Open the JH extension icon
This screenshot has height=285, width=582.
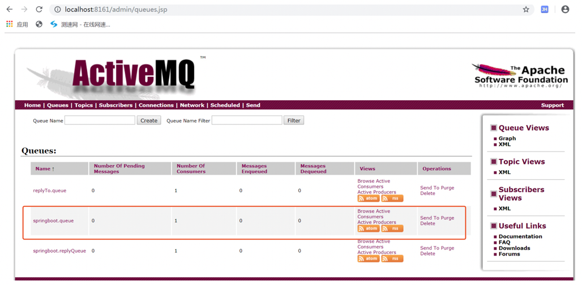click(545, 10)
